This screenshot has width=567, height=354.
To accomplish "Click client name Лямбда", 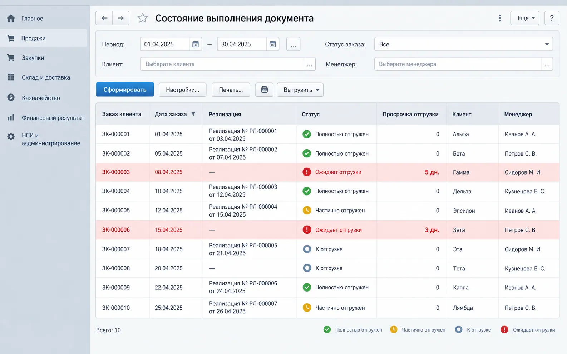I will [463, 308].
